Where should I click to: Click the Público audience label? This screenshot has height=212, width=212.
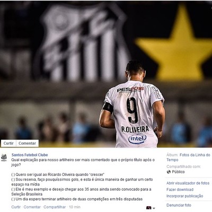pyautogui.click(x=178, y=172)
